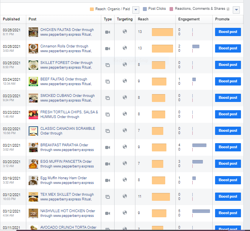Click the globe targeting icon for CHICKEN FAJITAS
Viewport: 250px width, 231px height.
point(125,31)
